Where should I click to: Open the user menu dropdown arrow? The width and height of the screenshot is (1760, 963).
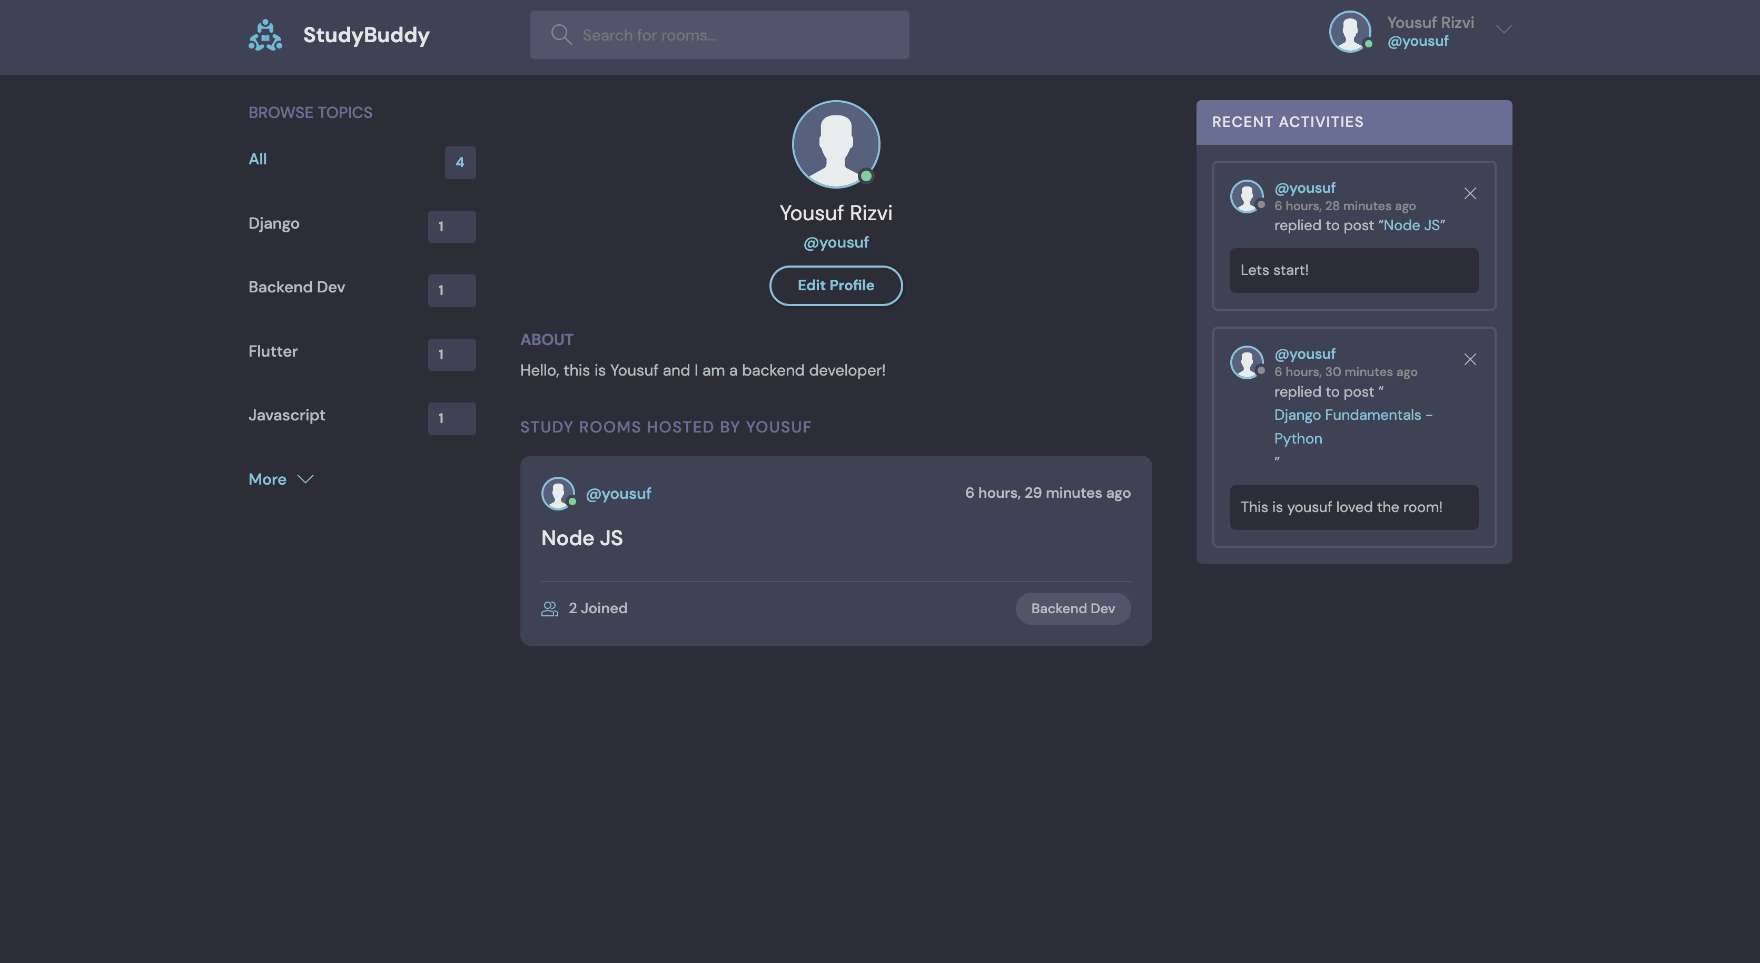pos(1503,30)
